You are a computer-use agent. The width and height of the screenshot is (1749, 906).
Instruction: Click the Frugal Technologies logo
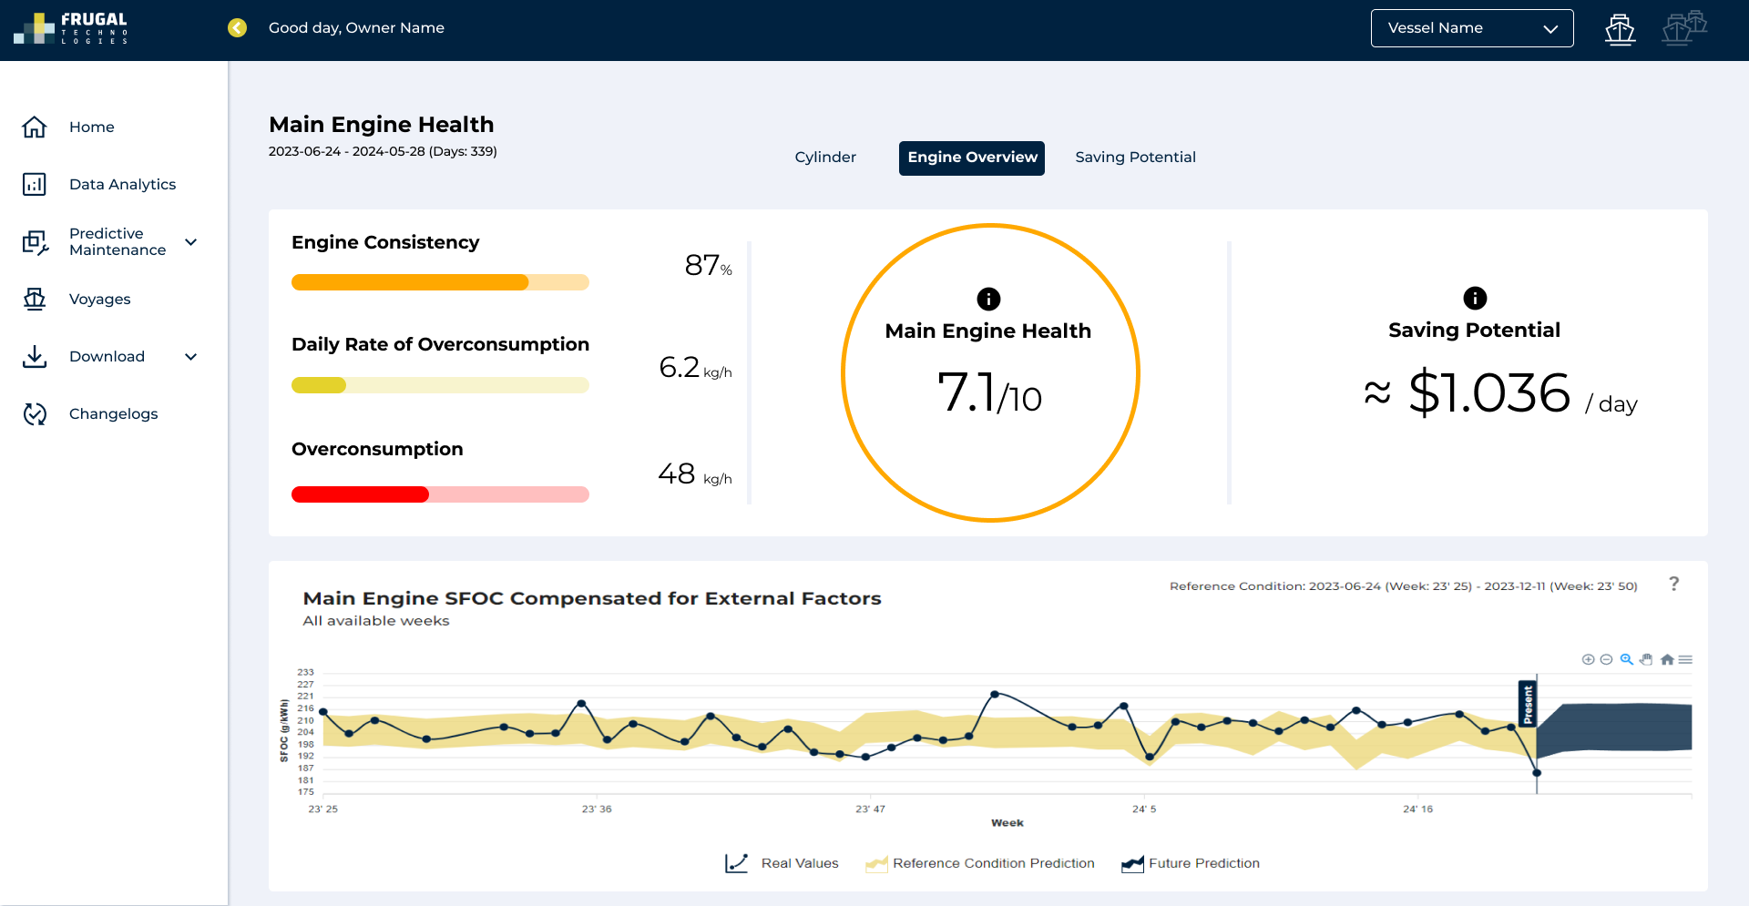(70, 28)
